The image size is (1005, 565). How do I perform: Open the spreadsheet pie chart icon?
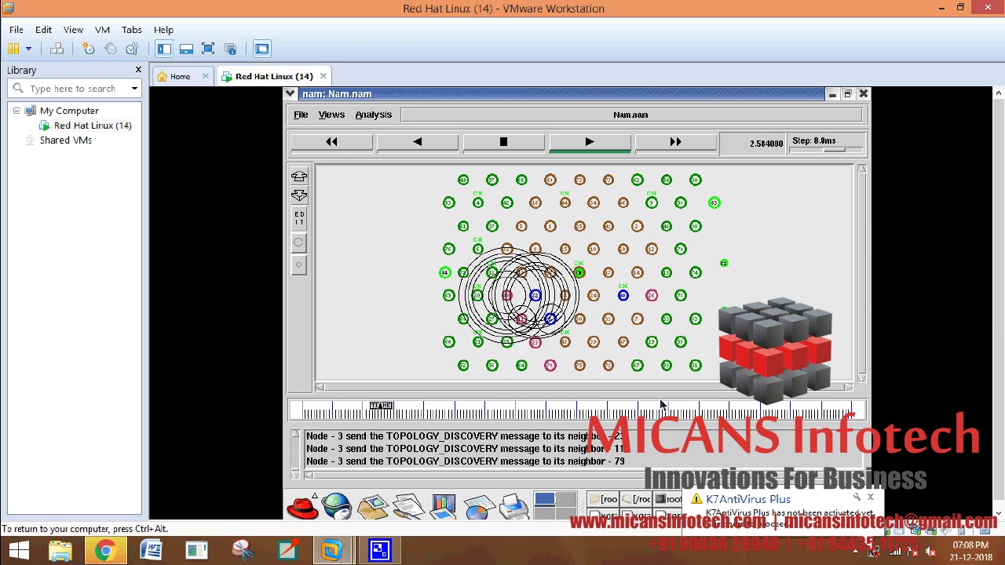coord(478,507)
